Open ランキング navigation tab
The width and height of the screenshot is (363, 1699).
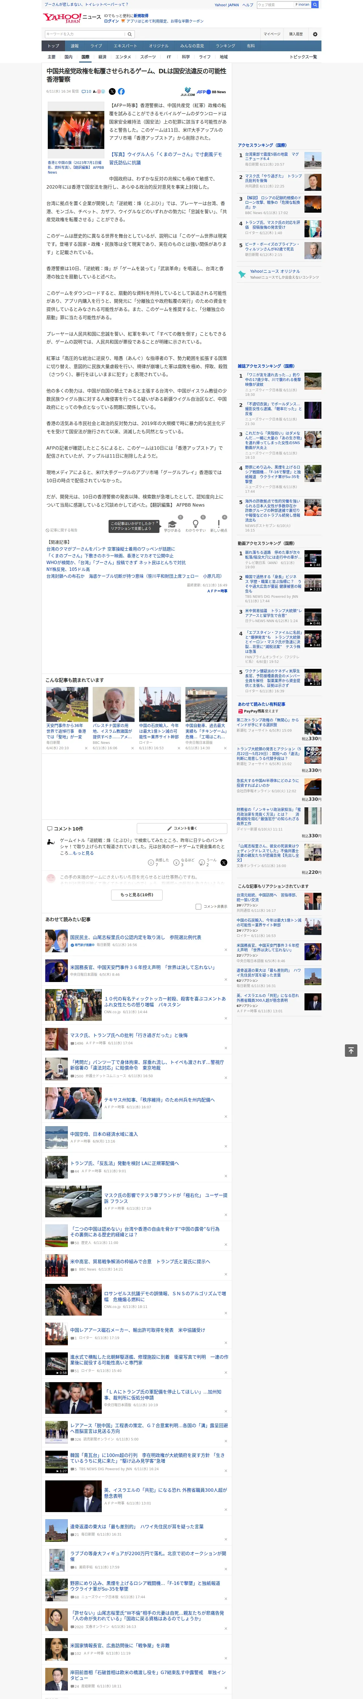[x=225, y=46]
